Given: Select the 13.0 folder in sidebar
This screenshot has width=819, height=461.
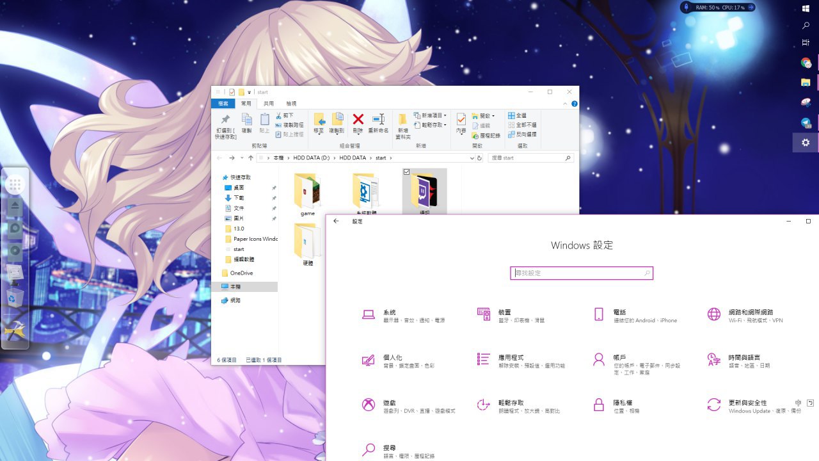Looking at the screenshot, I should coord(234,229).
